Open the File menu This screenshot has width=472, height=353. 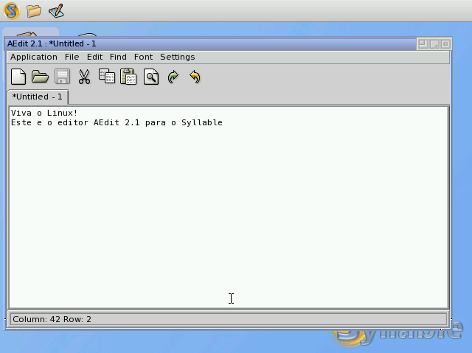tap(72, 57)
